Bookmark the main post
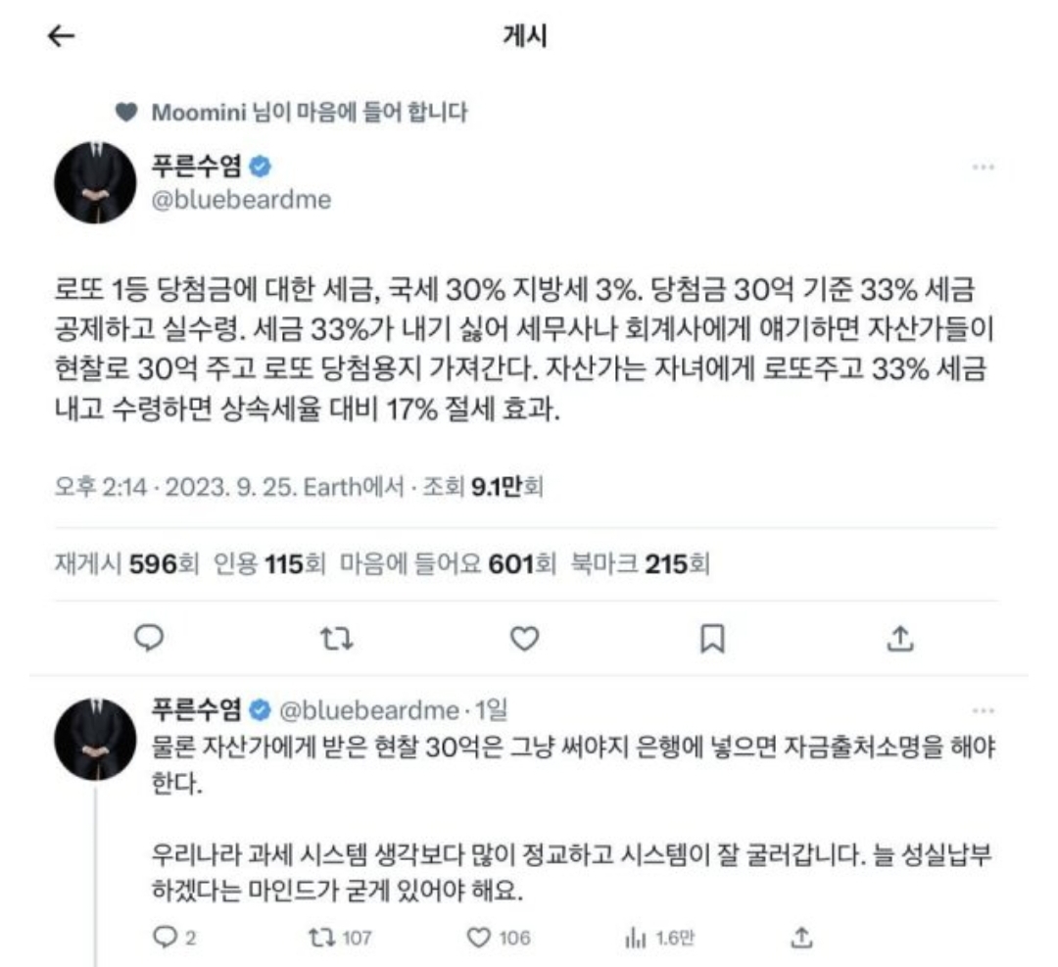This screenshot has width=1058, height=967. coord(712,638)
